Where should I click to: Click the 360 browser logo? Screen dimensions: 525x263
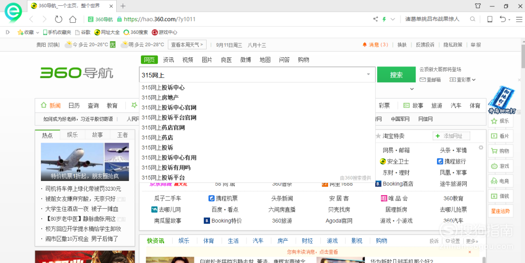[13, 12]
